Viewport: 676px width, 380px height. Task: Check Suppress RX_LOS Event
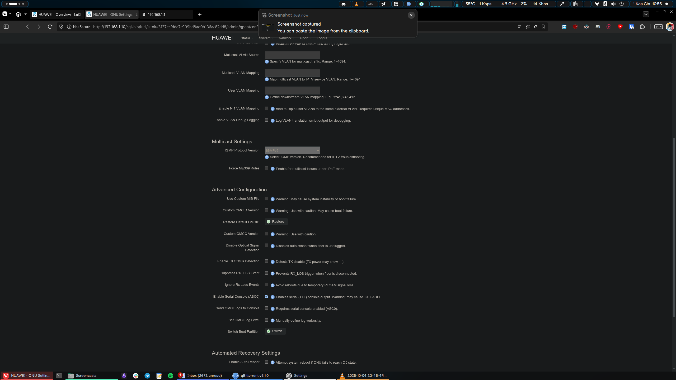coord(266,273)
